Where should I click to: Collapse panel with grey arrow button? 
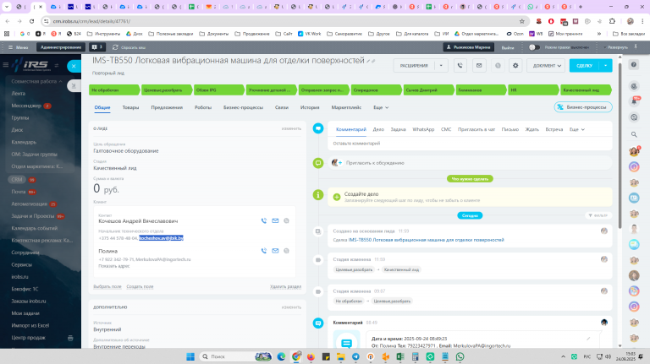point(74,85)
